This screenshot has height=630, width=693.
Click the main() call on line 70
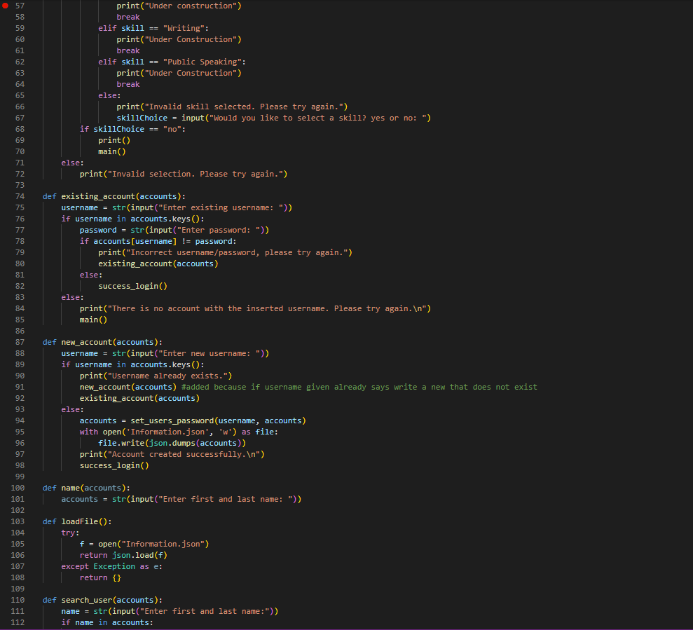click(x=112, y=151)
